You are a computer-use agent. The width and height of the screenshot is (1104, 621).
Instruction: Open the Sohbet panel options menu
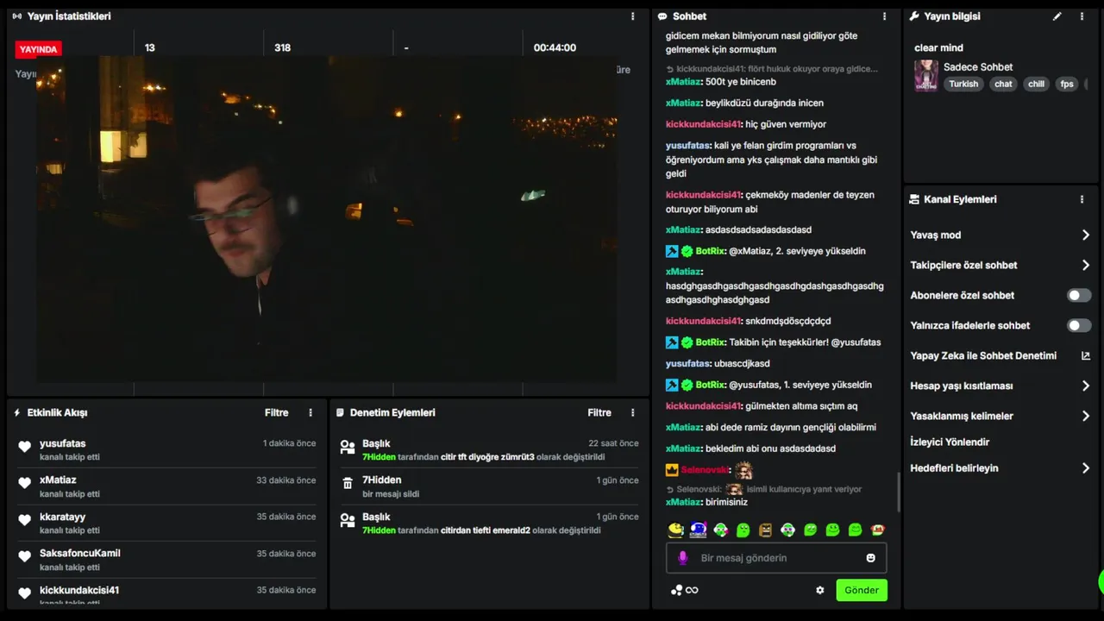[x=884, y=16]
